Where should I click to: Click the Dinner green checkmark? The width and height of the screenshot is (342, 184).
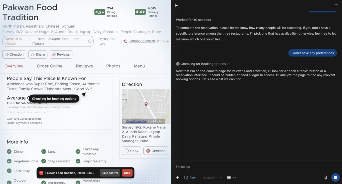point(9,152)
